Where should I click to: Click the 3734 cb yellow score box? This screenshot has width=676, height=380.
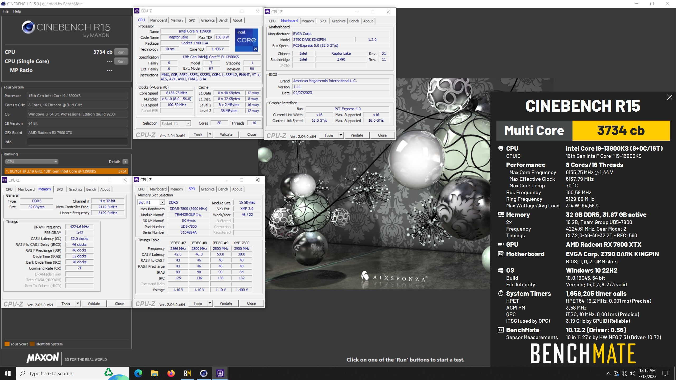(x=621, y=131)
